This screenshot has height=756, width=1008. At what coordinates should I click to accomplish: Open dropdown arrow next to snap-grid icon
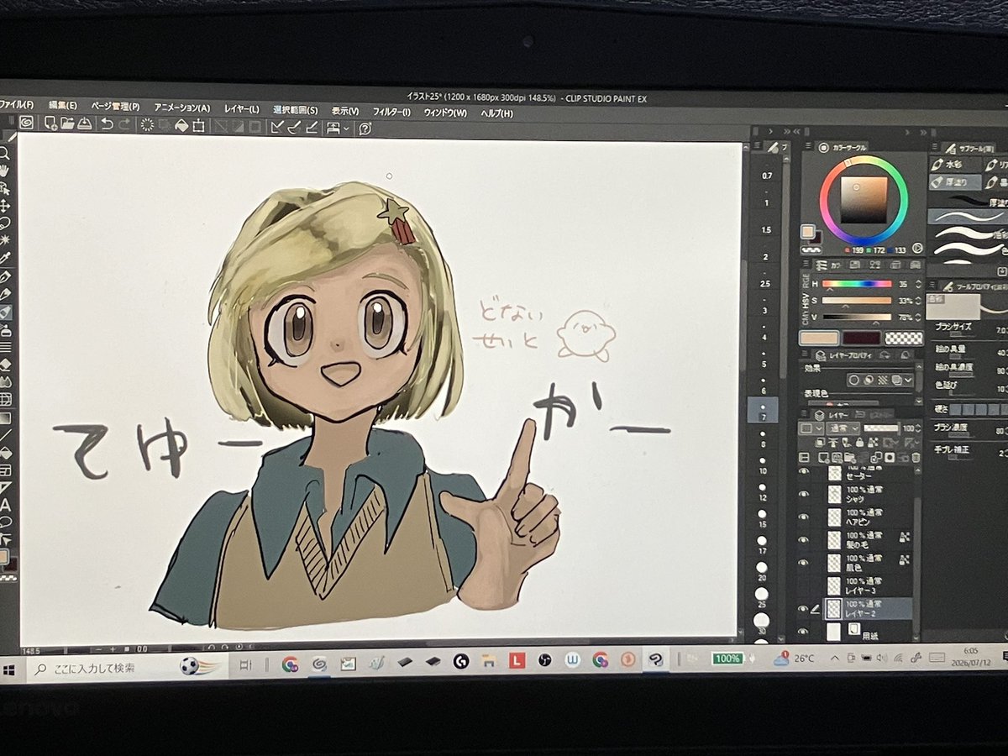pyautogui.click(x=345, y=129)
